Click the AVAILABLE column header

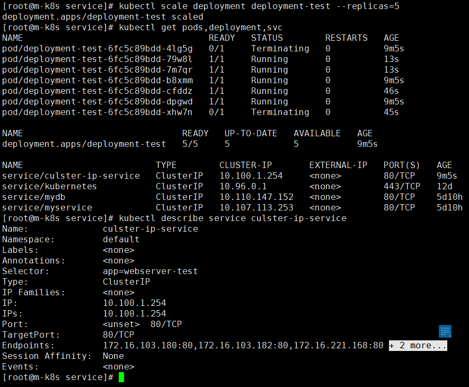pyautogui.click(x=317, y=133)
